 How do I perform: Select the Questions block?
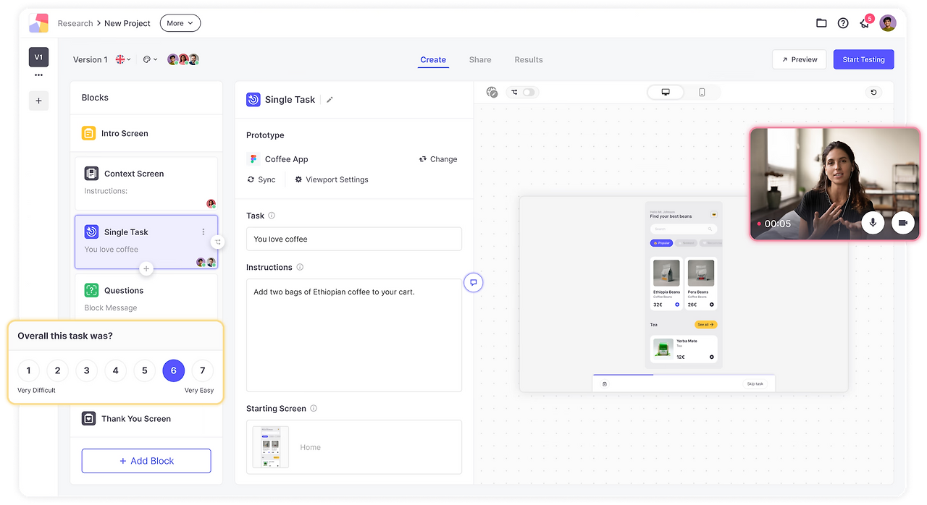[146, 297]
